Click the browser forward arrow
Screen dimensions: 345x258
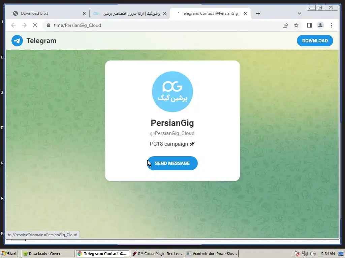24,25
